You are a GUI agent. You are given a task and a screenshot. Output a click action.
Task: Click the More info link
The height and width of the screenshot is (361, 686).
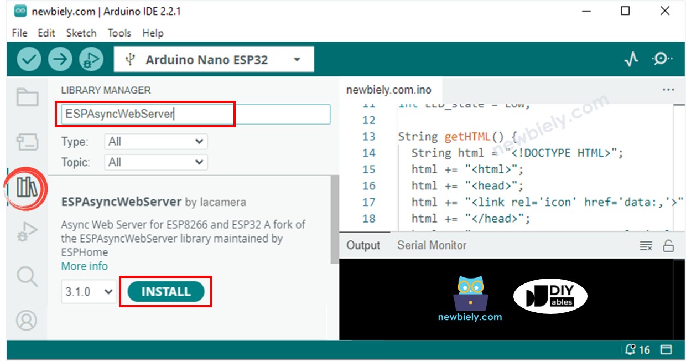point(85,266)
